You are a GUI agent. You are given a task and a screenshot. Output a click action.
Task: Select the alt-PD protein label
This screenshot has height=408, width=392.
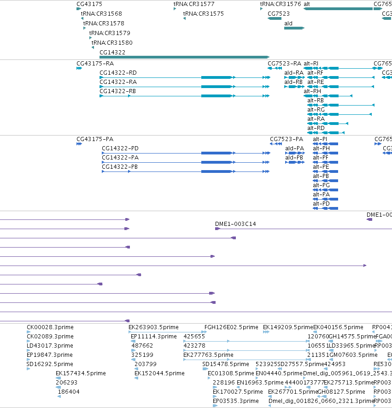(x=322, y=204)
